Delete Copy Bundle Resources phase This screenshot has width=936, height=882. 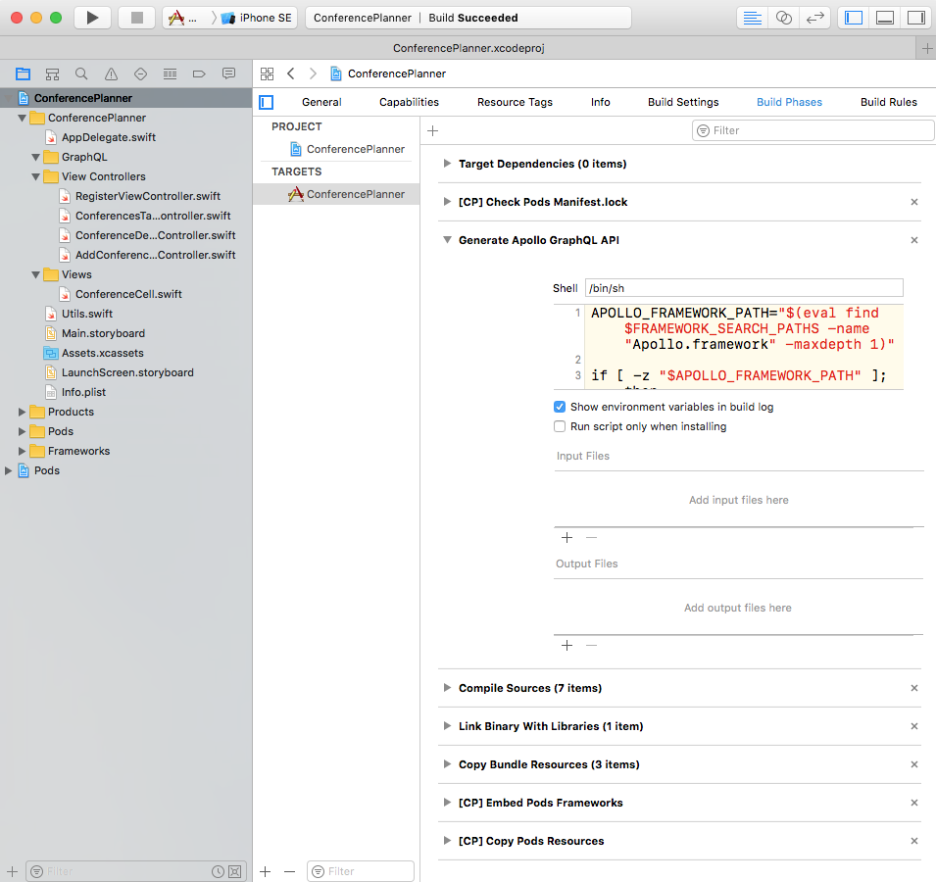click(913, 765)
